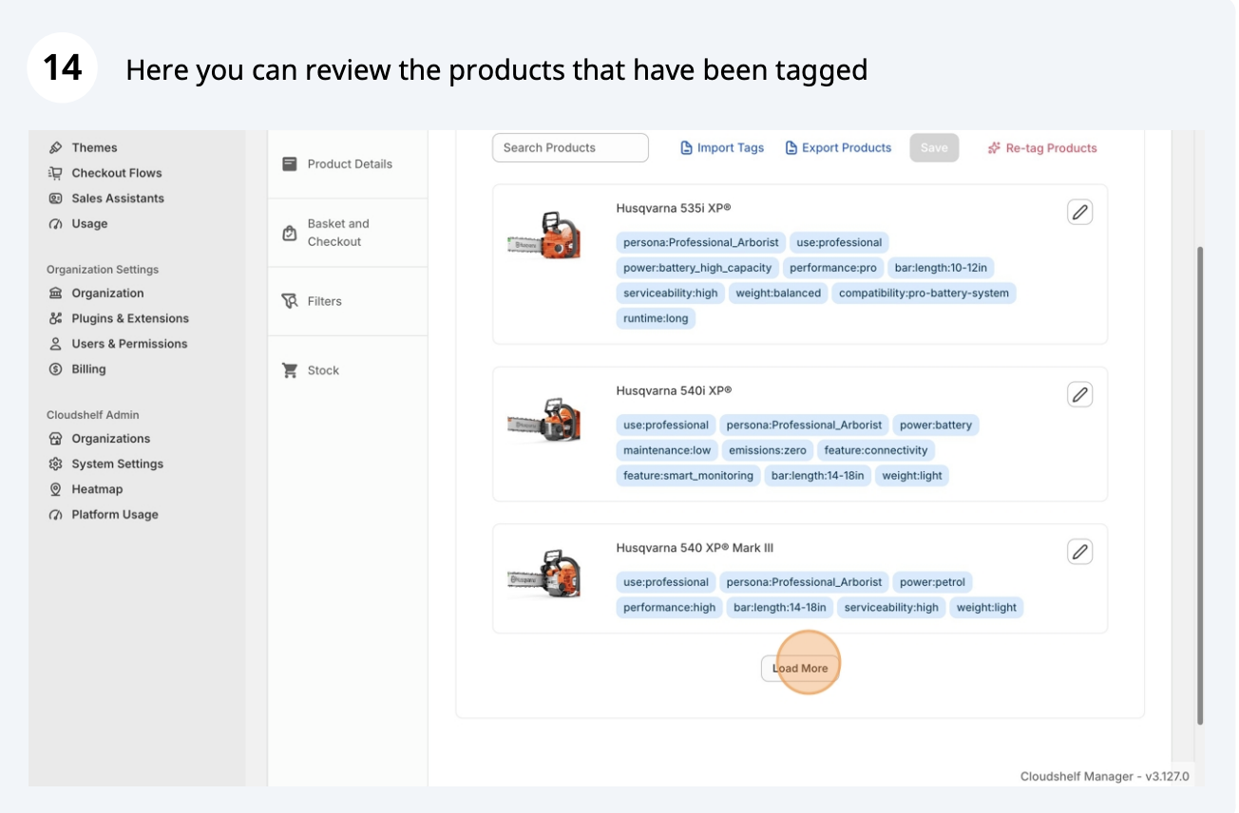The width and height of the screenshot is (1239, 813).
Task: Go to Sales Assistants
Action: tap(118, 199)
